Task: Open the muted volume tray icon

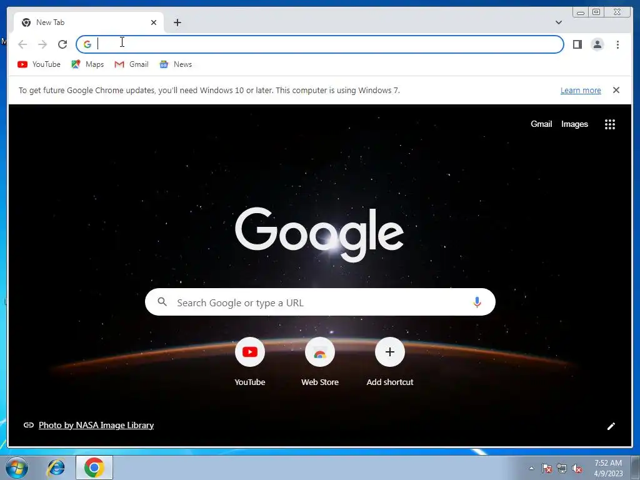Action: point(577,468)
